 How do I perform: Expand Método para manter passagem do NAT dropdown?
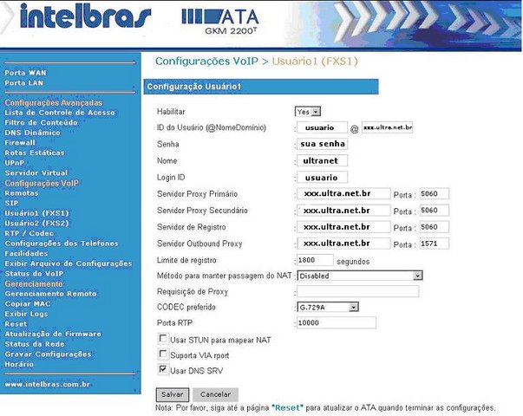coord(360,276)
